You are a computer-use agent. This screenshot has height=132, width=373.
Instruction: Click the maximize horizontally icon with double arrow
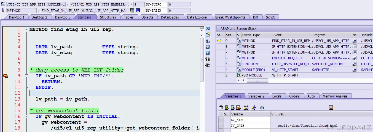tap(208, 53)
